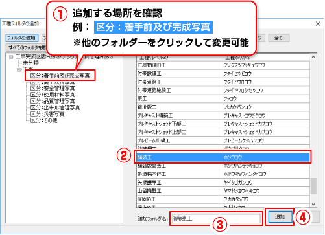The image size is (325, 235).
Task: Select the highlighted 舗装工 row in list
Action: pos(223,157)
